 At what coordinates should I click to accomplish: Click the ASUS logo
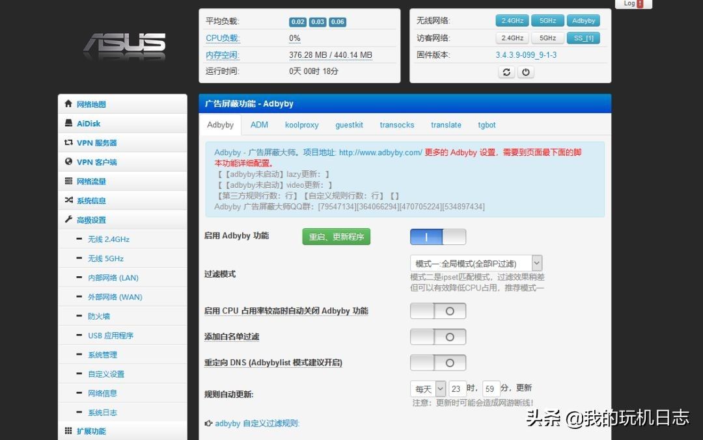coord(124,45)
